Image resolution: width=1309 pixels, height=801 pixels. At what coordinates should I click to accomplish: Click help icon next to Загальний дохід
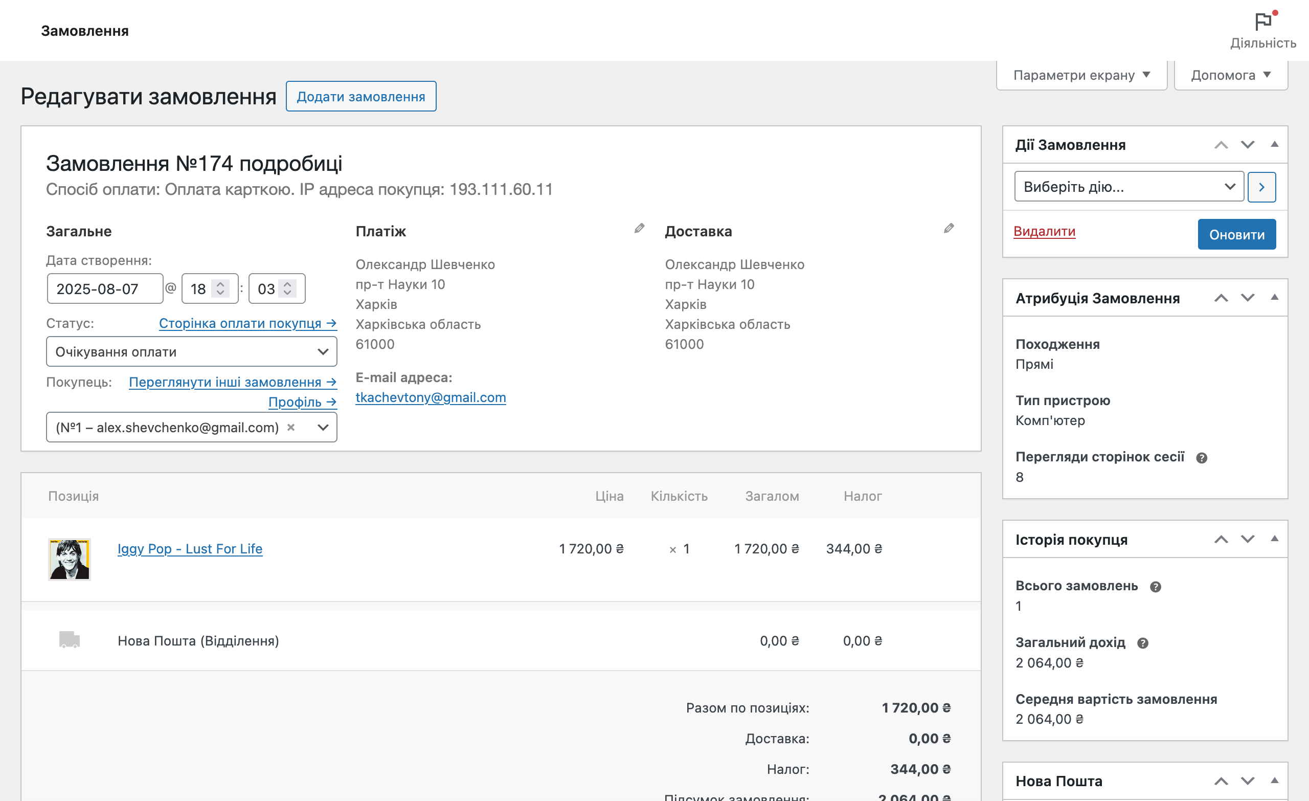click(1142, 643)
